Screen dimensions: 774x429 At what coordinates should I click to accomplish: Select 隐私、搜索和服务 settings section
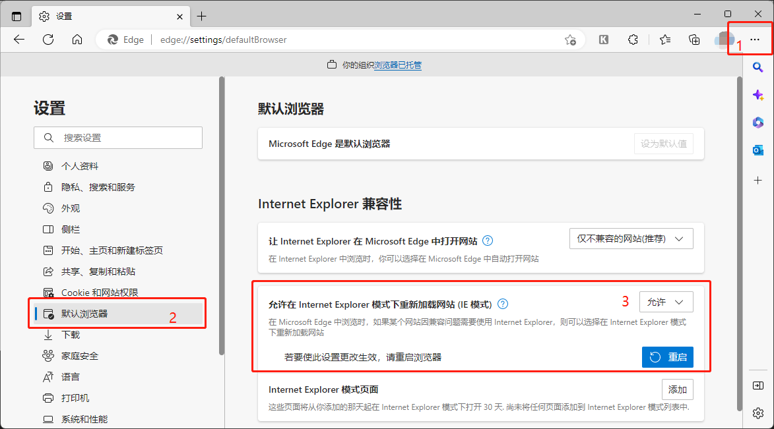pyautogui.click(x=98, y=187)
